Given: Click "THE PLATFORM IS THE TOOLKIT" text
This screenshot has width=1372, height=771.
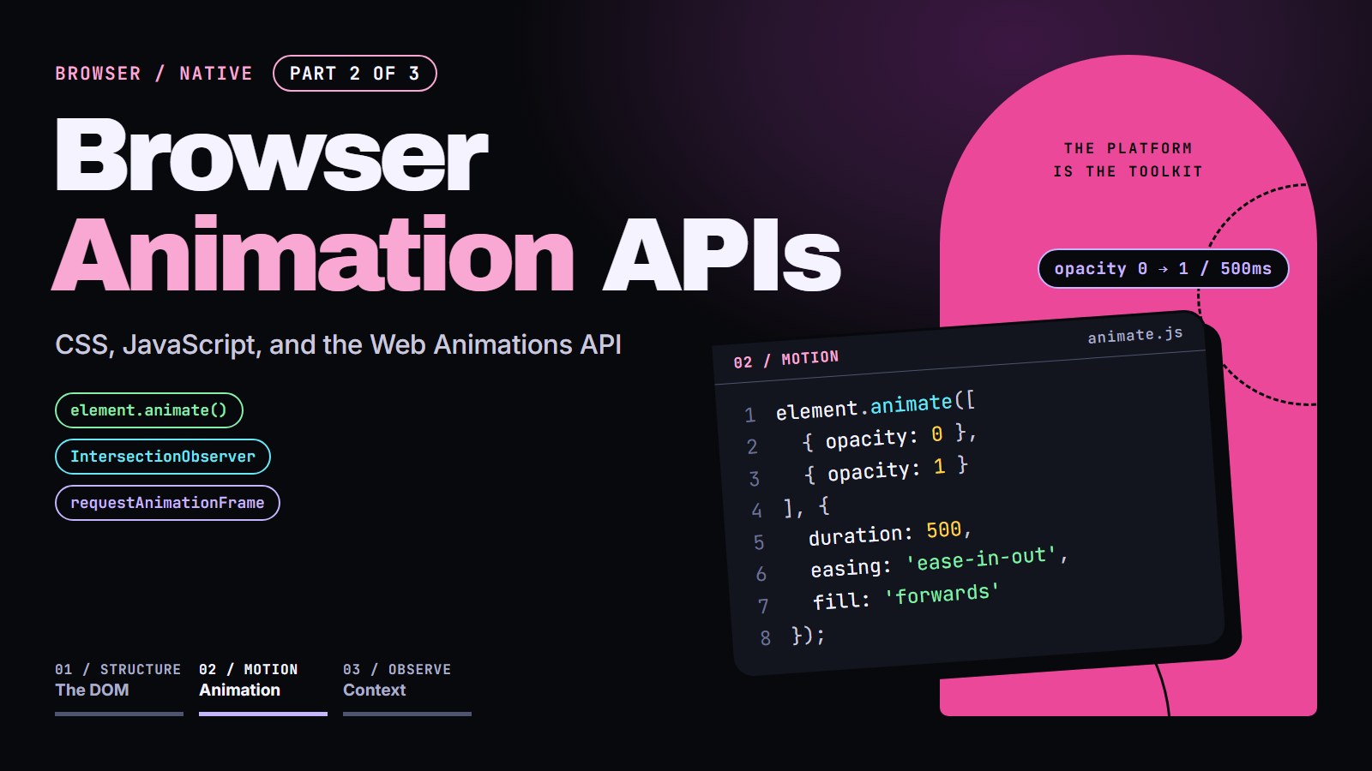Looking at the screenshot, I should 1128,160.
